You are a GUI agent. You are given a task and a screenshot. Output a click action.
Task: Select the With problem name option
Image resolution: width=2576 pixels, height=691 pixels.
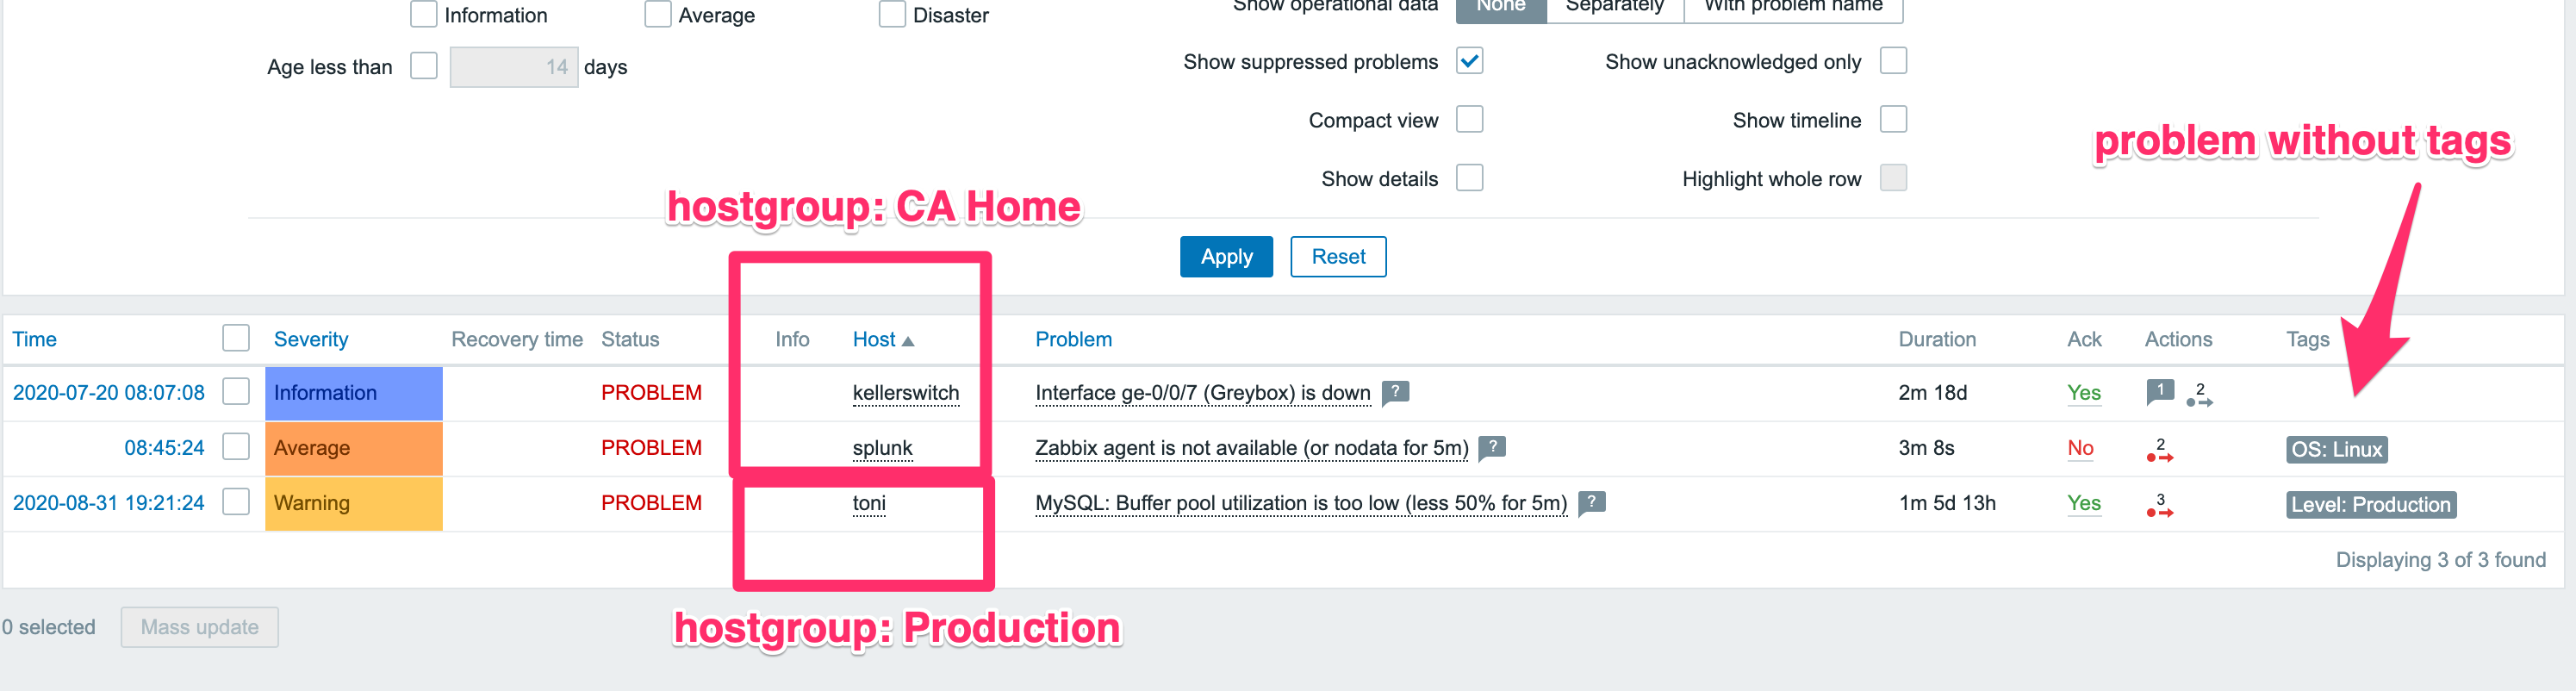[1793, 8]
